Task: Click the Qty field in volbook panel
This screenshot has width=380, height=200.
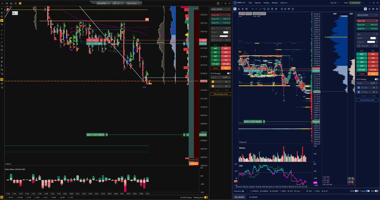Action: pyautogui.click(x=367, y=34)
